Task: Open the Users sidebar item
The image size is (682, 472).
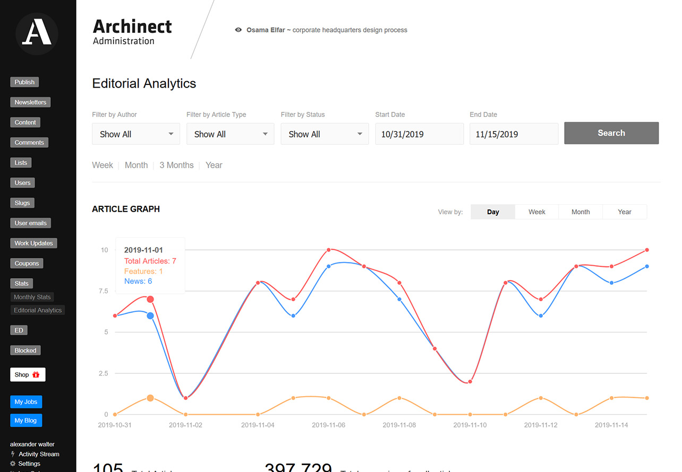Action: tap(22, 183)
